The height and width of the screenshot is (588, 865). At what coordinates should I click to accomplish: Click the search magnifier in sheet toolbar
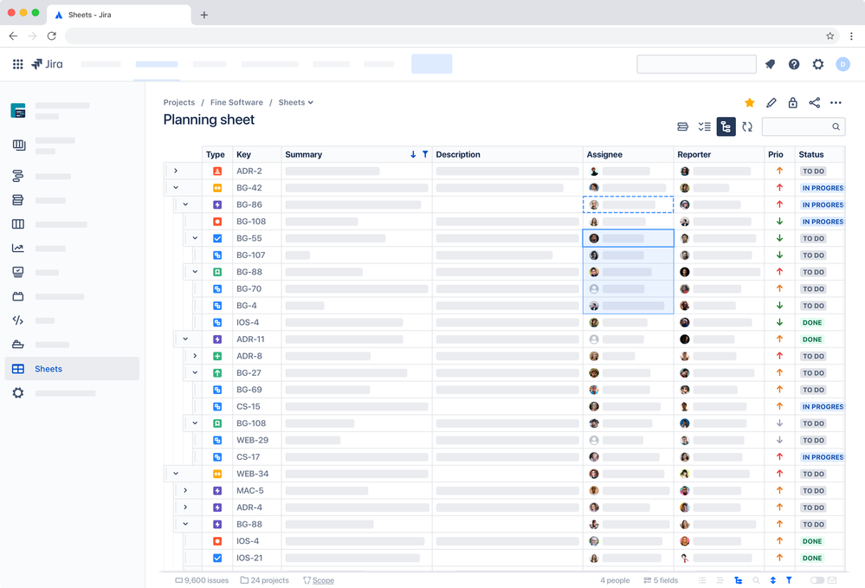(836, 127)
